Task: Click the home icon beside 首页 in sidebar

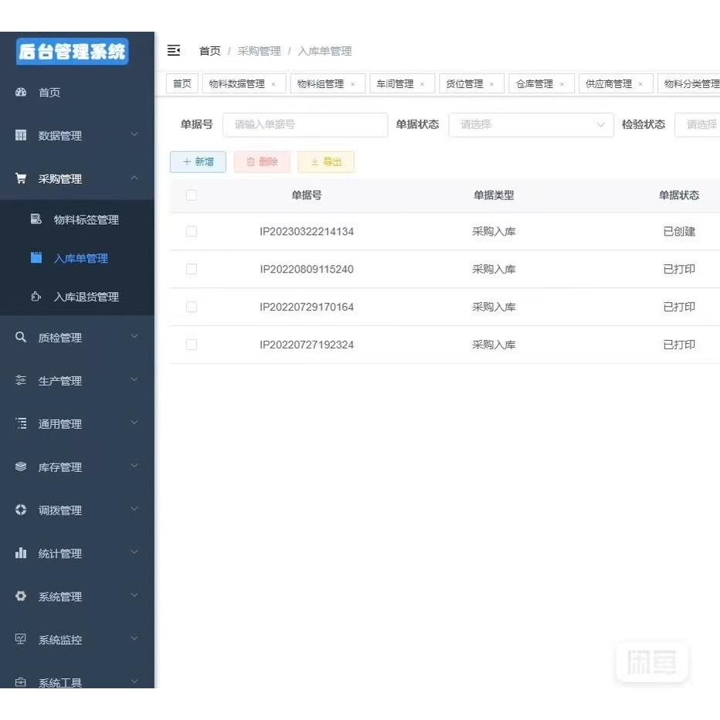Action: click(x=21, y=92)
